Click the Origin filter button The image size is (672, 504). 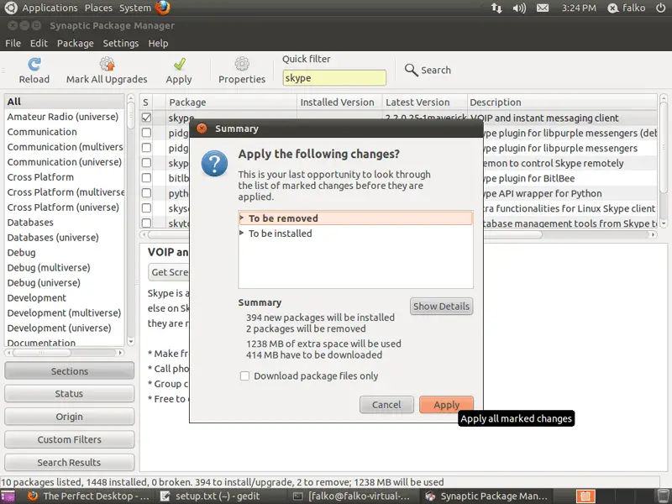coord(70,417)
